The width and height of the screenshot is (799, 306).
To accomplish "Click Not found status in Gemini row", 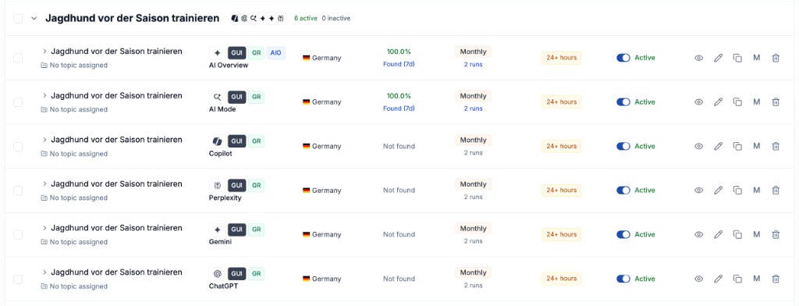I will (x=399, y=235).
